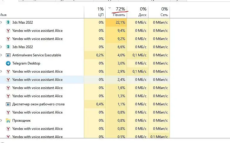
Task: Click the Antimalware Service Executable icon
Action: coord(8,55)
